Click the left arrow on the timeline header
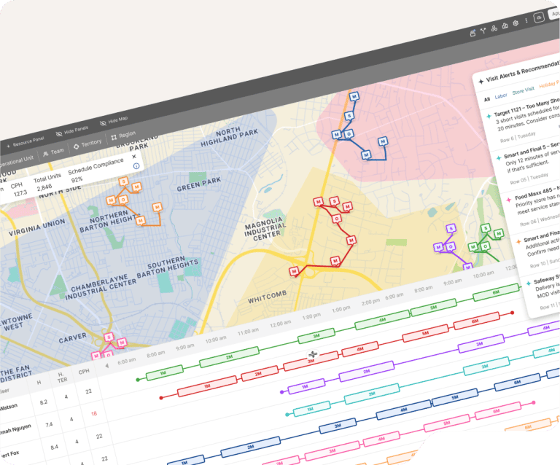Image resolution: width=560 pixels, height=465 pixels. pyautogui.click(x=106, y=366)
